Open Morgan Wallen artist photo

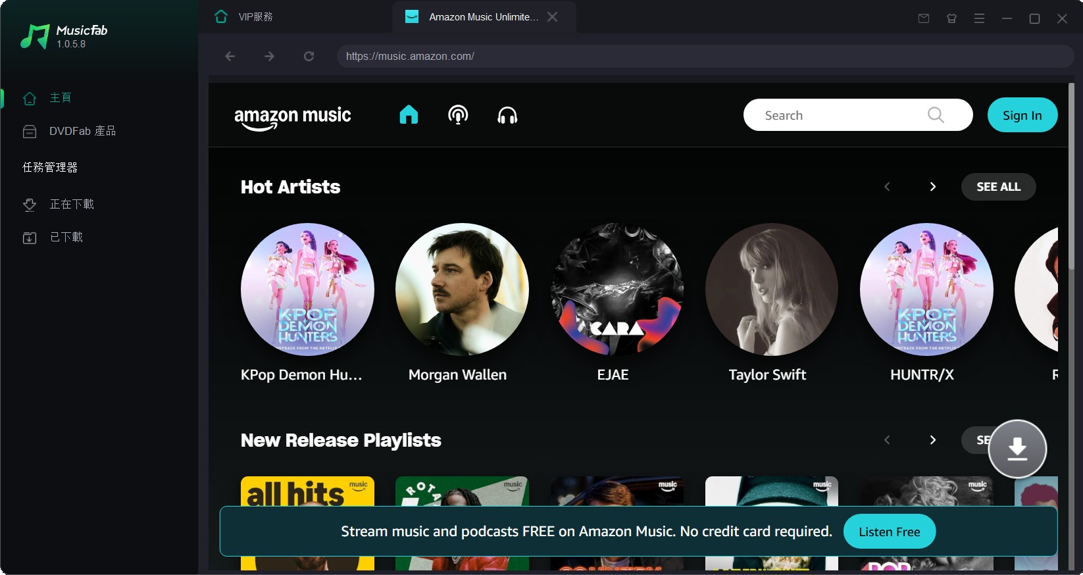(x=462, y=289)
